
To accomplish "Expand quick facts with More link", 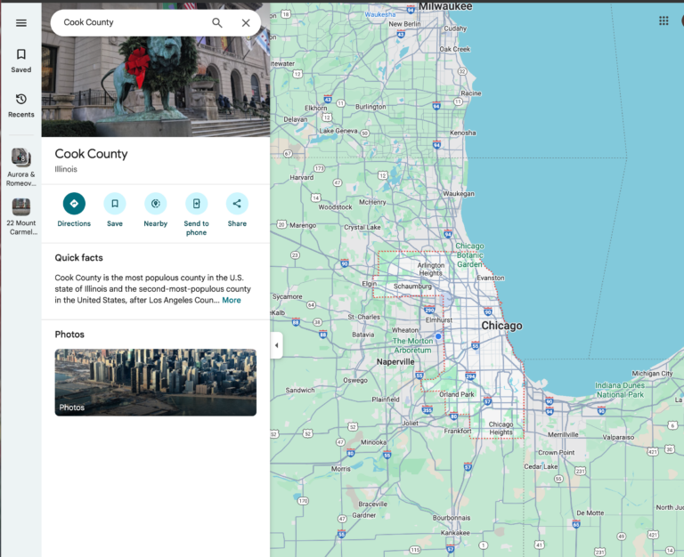I will coord(232,301).
